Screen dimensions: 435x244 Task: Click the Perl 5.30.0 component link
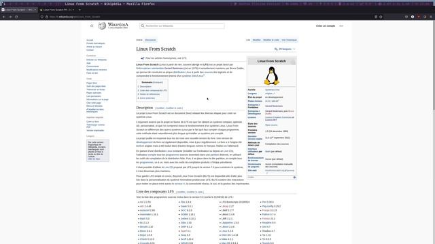[x=268, y=202]
